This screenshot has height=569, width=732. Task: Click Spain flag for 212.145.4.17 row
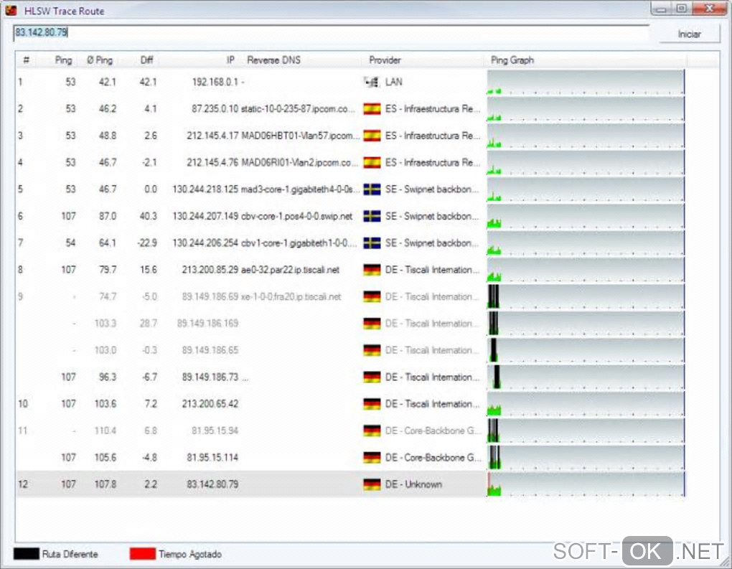pos(372,136)
